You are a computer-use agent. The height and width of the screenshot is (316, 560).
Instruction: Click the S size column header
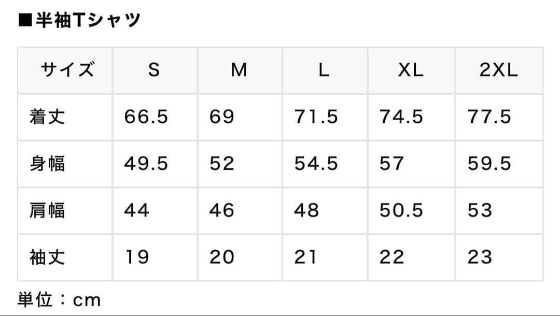tap(154, 70)
